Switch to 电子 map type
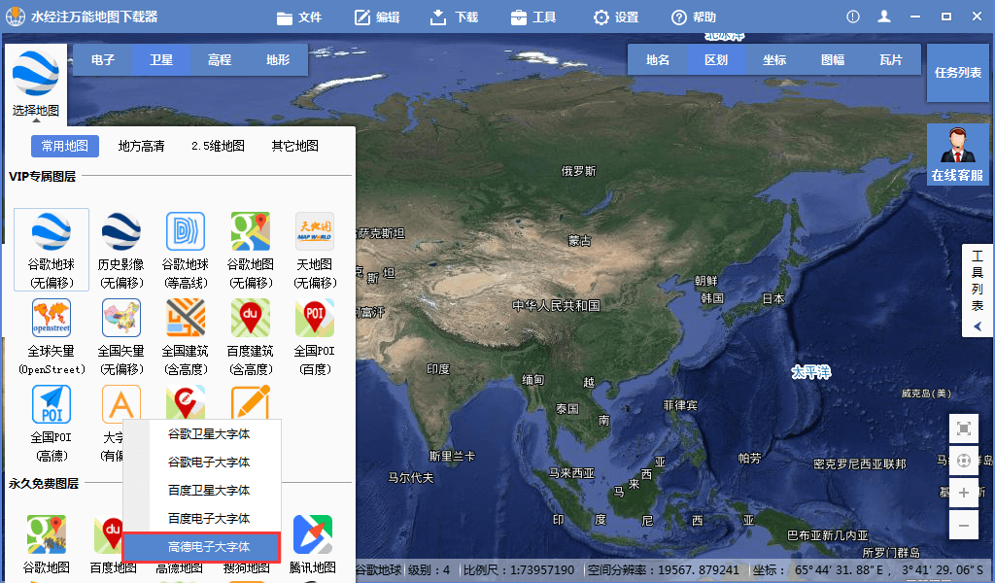This screenshot has height=583, width=995. [x=103, y=59]
